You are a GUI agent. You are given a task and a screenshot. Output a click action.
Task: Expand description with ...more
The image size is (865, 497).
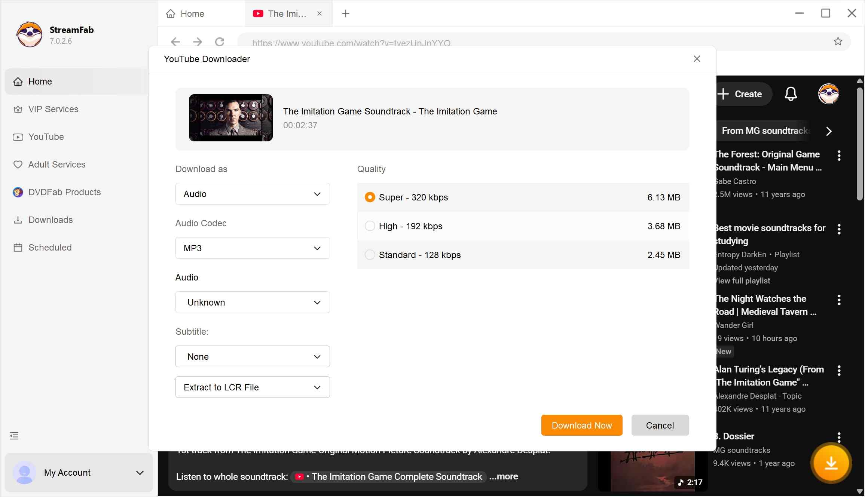click(504, 476)
